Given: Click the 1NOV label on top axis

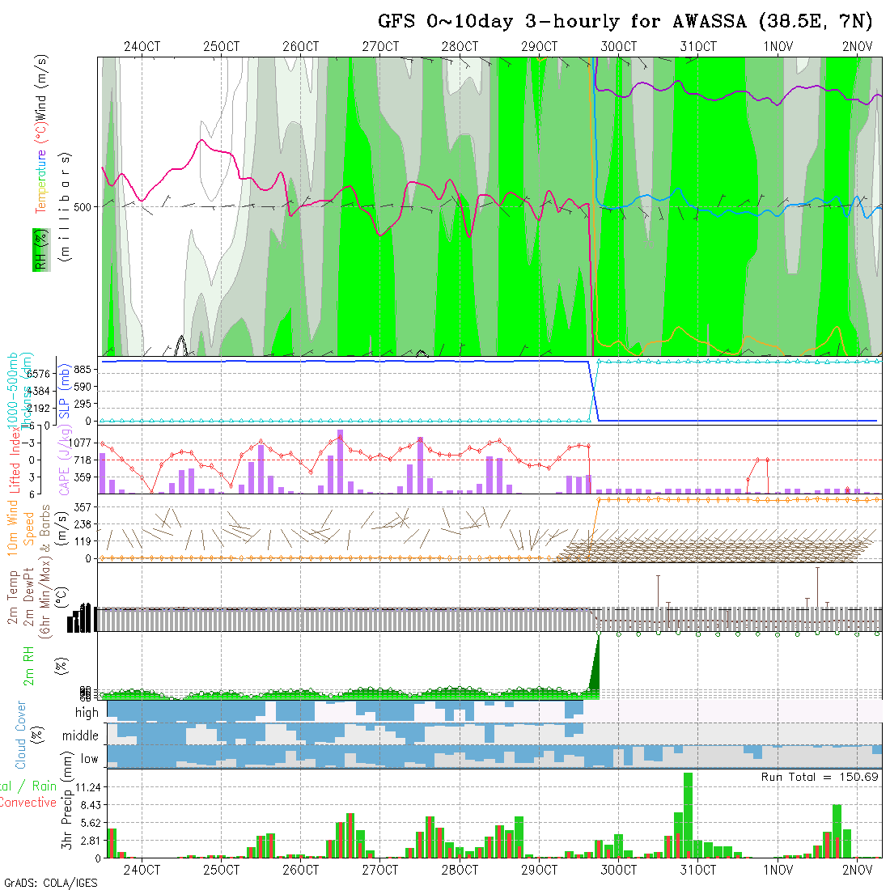Looking at the screenshot, I should tap(778, 47).
